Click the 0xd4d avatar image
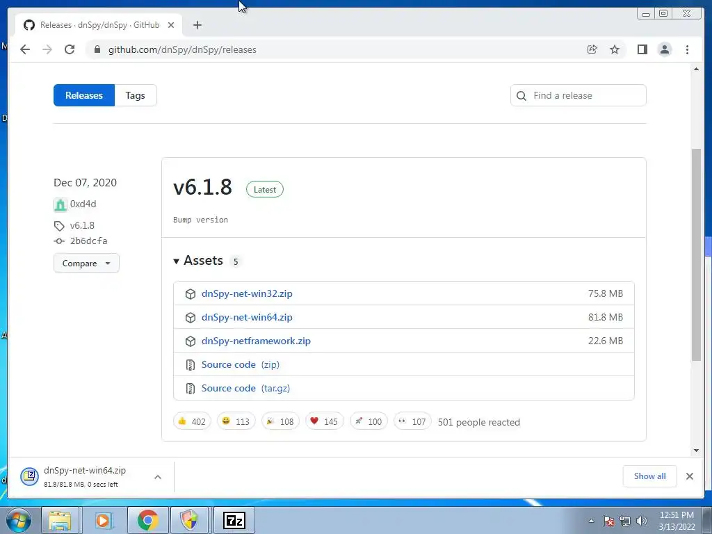This screenshot has height=534, width=712. pos(60,205)
